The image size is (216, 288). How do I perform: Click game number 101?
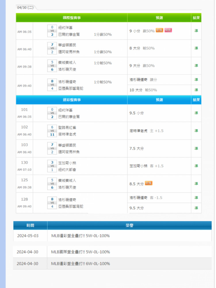[x=24, y=110]
